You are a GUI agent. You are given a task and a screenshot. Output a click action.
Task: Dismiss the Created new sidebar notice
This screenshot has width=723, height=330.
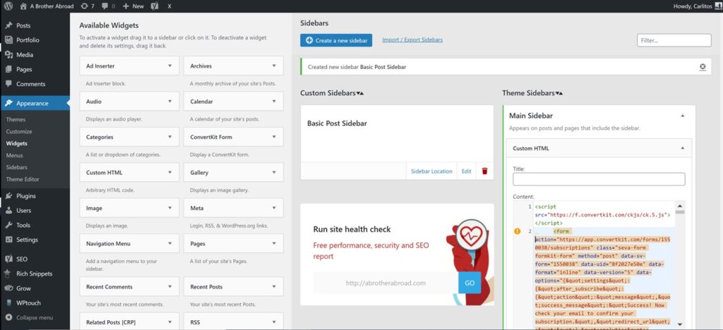click(703, 67)
